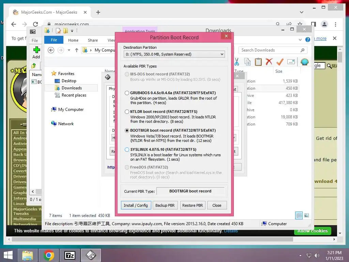Open Home tab in Explorer ribbon
349x262 pixels.
(x=73, y=40)
